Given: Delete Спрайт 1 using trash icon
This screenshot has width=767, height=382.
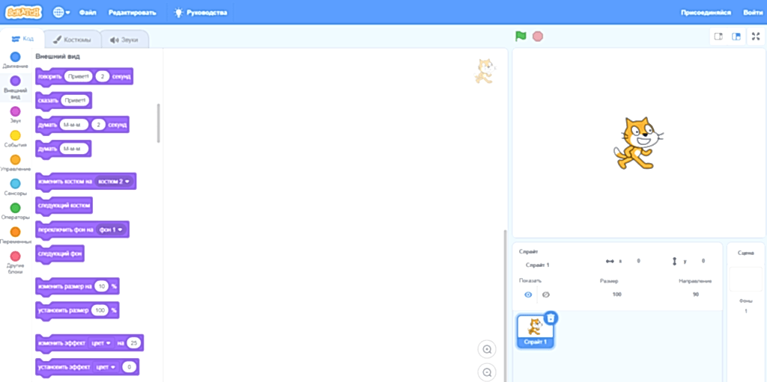Looking at the screenshot, I should pyautogui.click(x=551, y=318).
